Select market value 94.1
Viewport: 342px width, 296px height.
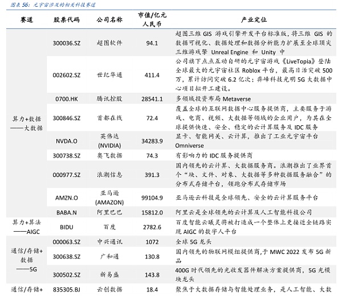152,43
